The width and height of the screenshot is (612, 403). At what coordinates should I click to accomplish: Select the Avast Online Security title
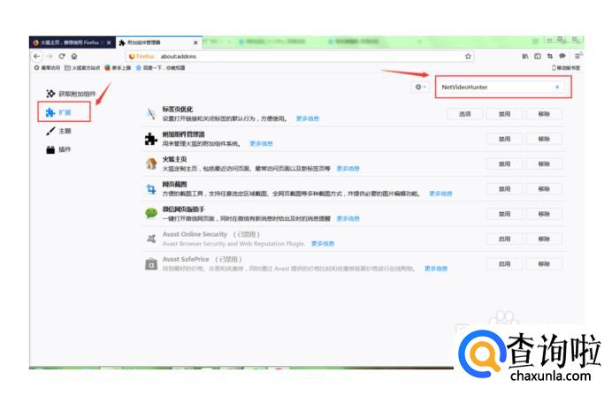pos(195,234)
